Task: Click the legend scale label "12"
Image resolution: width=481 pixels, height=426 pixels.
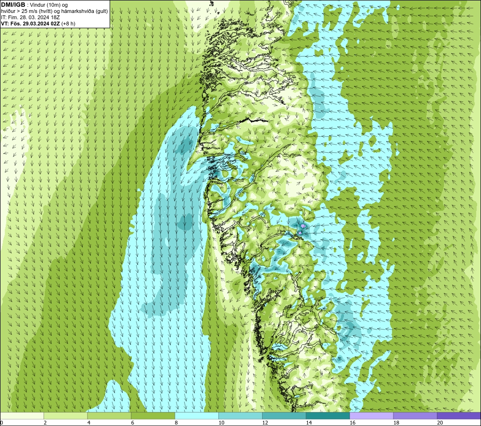Action: coord(265,423)
